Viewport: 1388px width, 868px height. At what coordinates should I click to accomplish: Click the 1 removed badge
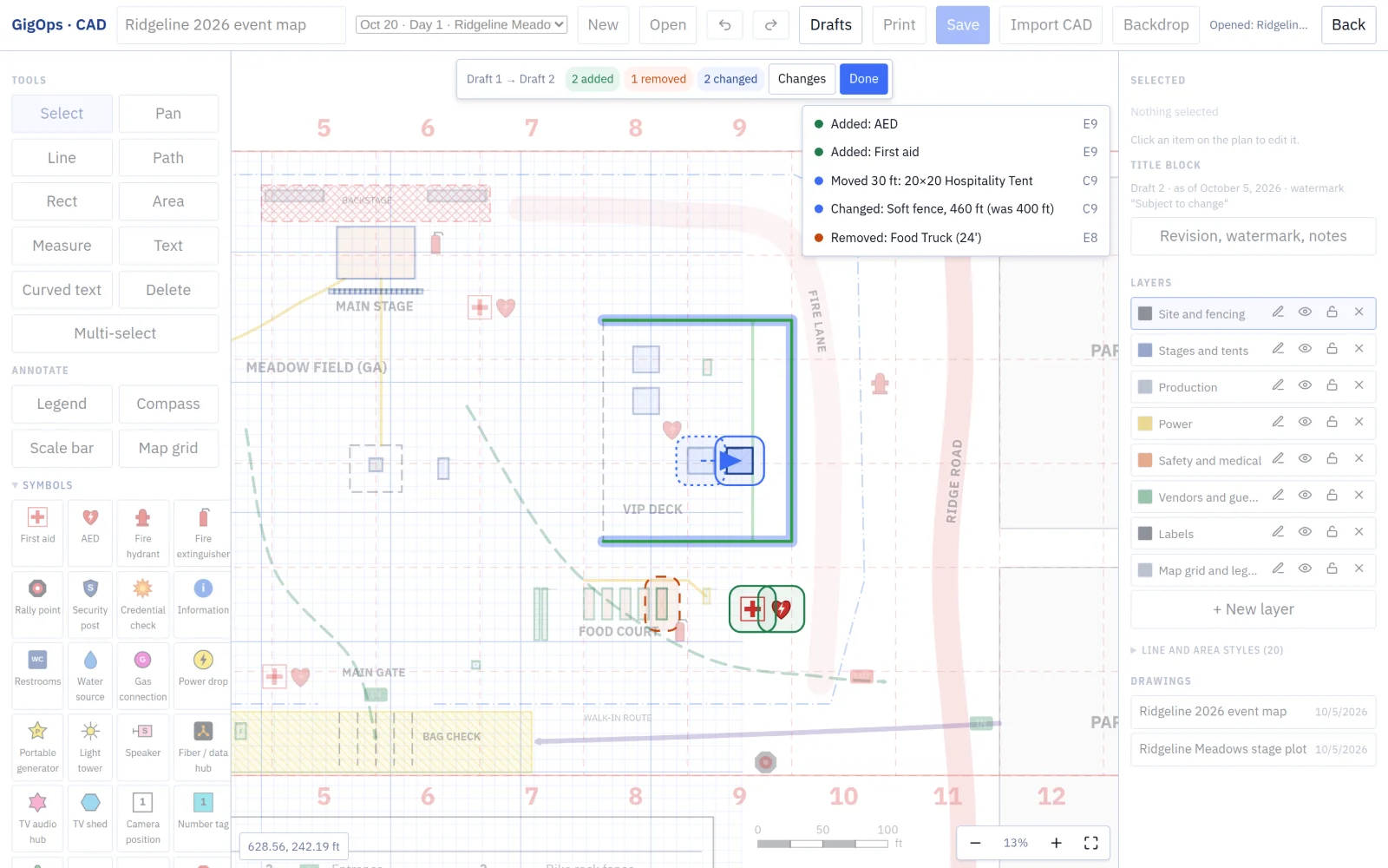coord(658,79)
